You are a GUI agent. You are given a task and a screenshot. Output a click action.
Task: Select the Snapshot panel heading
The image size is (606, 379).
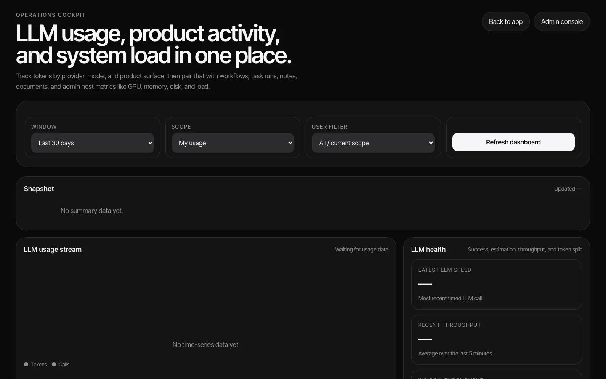pyautogui.click(x=39, y=189)
